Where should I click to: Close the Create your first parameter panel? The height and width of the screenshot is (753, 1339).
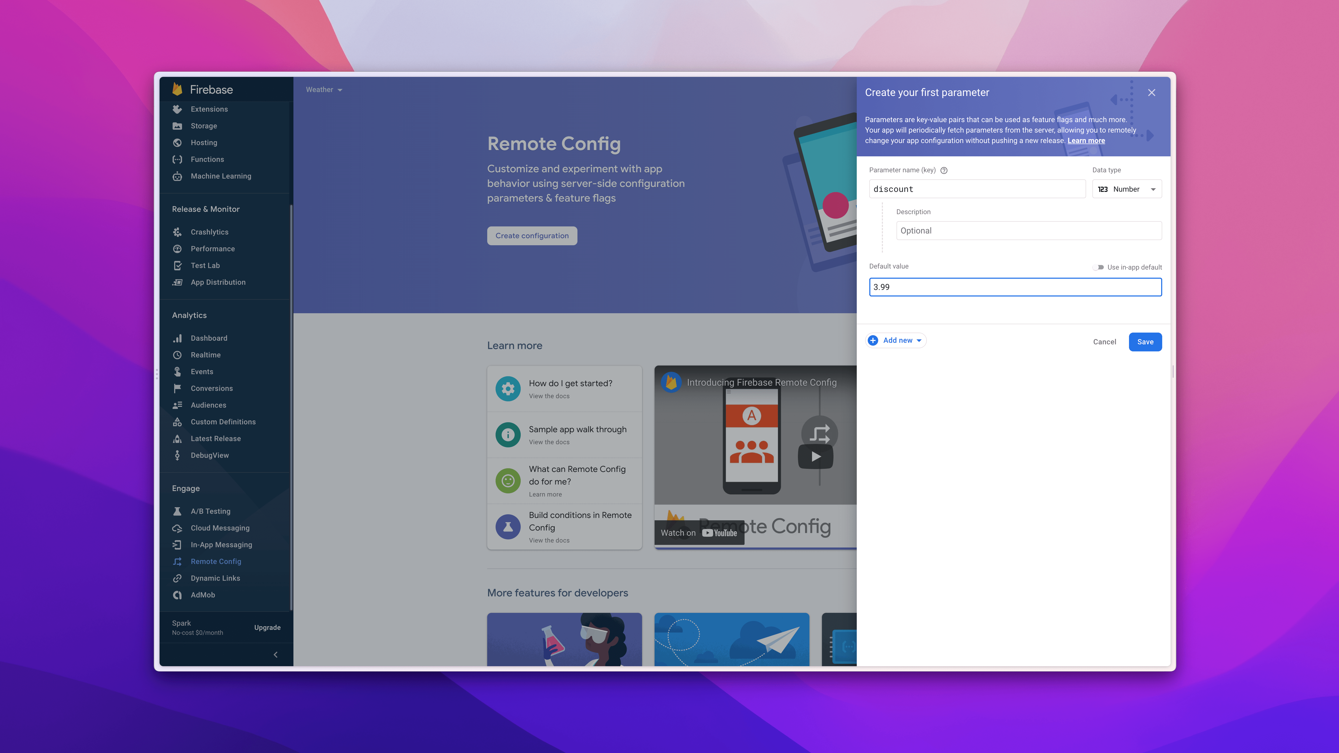[x=1151, y=93]
